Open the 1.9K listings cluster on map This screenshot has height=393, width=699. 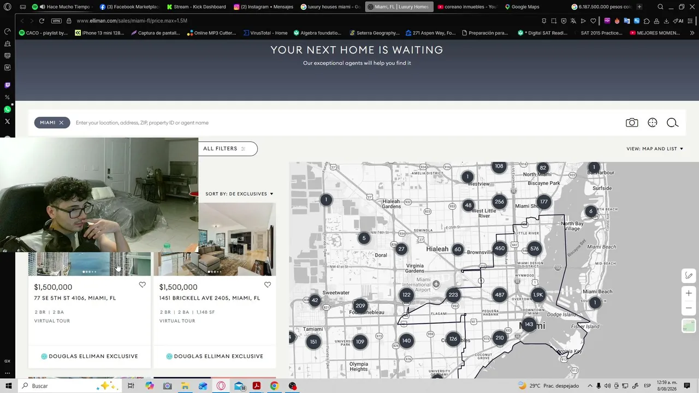(x=538, y=295)
